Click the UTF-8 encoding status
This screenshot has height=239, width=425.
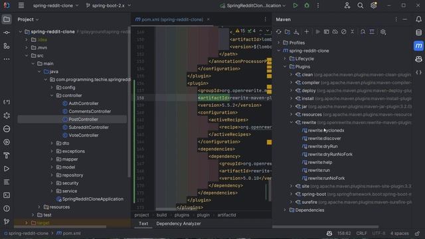click(379, 233)
